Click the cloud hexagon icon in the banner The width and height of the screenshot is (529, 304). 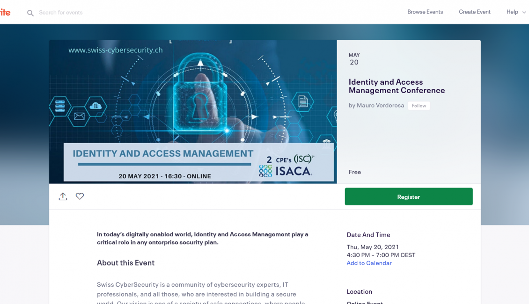[96, 106]
